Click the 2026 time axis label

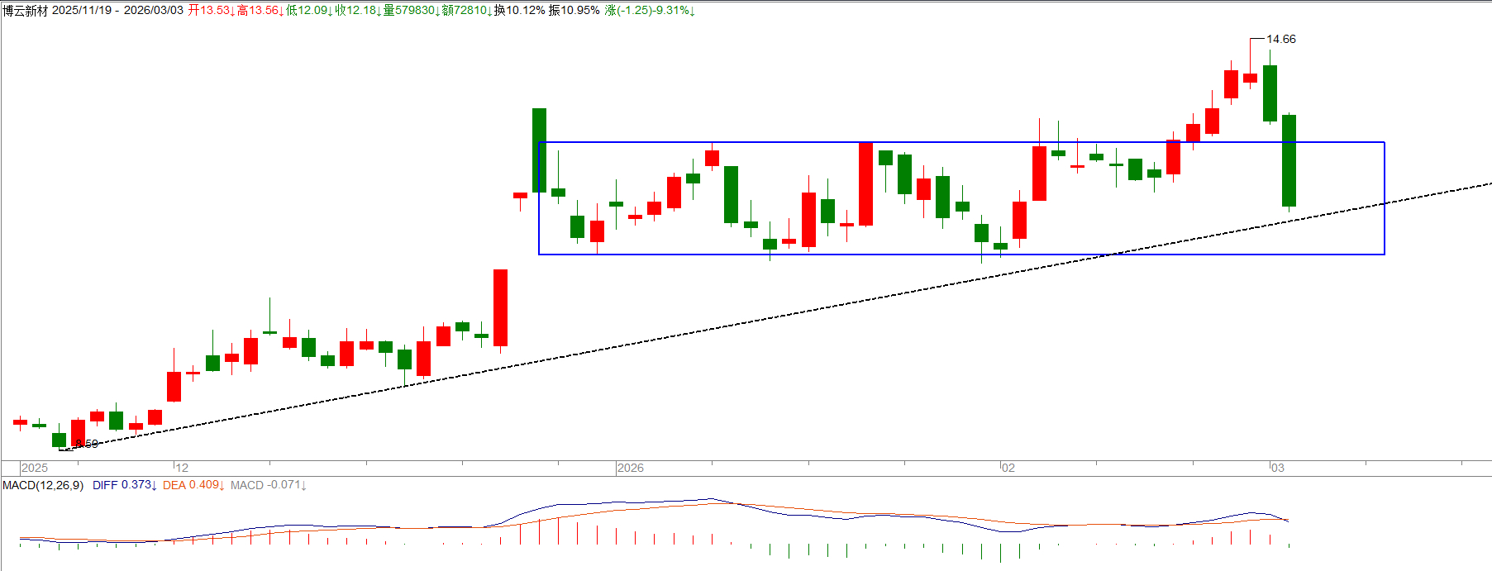[630, 468]
